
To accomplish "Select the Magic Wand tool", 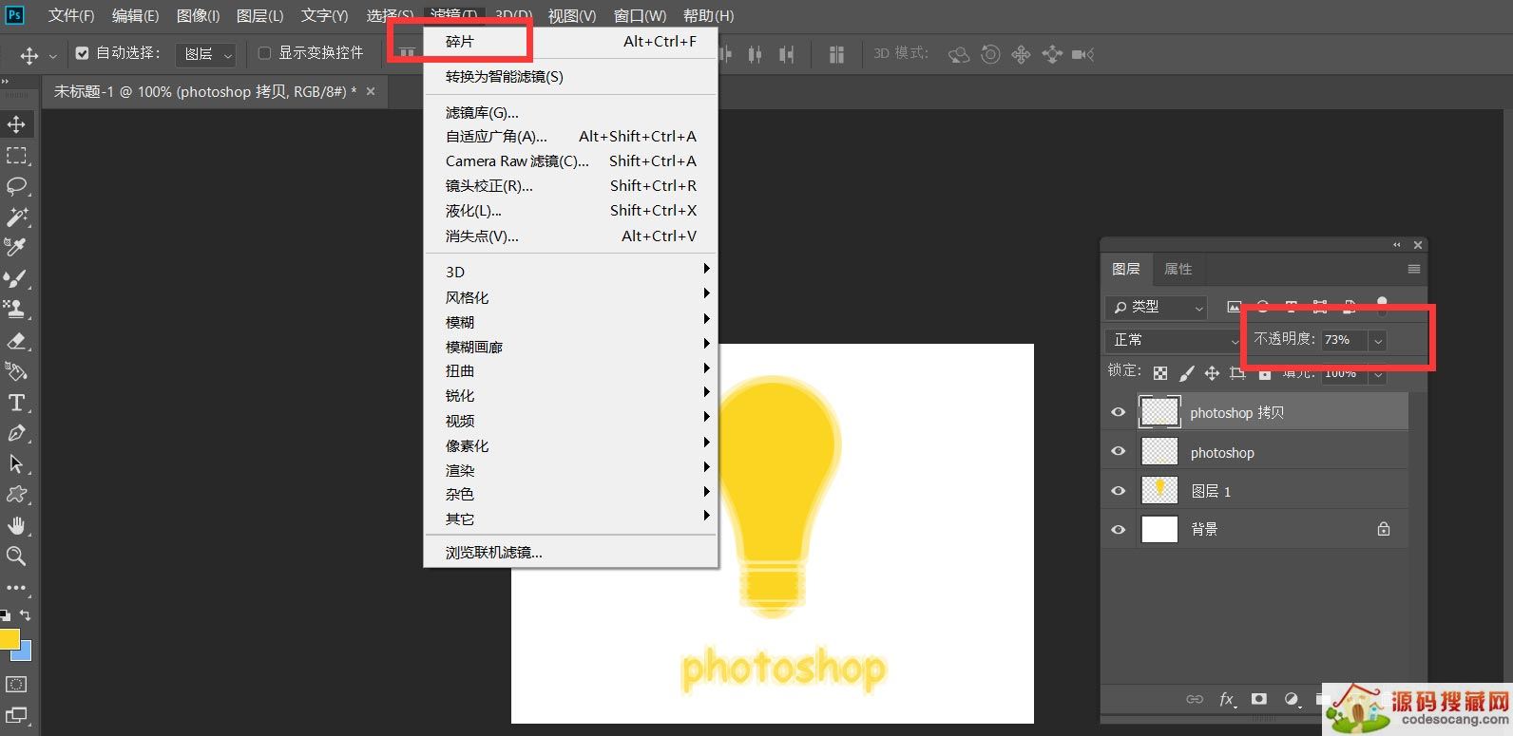I will pyautogui.click(x=16, y=217).
